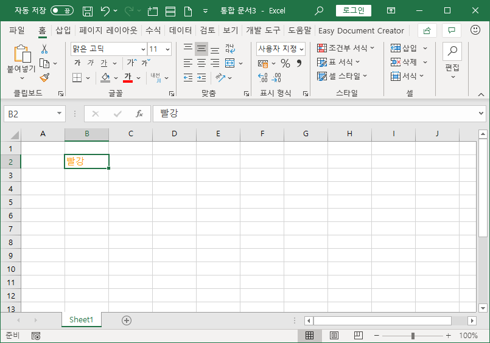Collapse the ribbon
The height and width of the screenshot is (343, 490).
click(481, 94)
